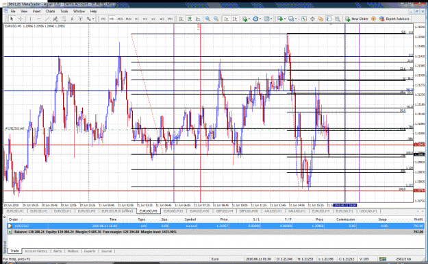Viewport: 428px width, 264px height.
Task: Open the Insert menu
Action: pyautogui.click(x=36, y=11)
